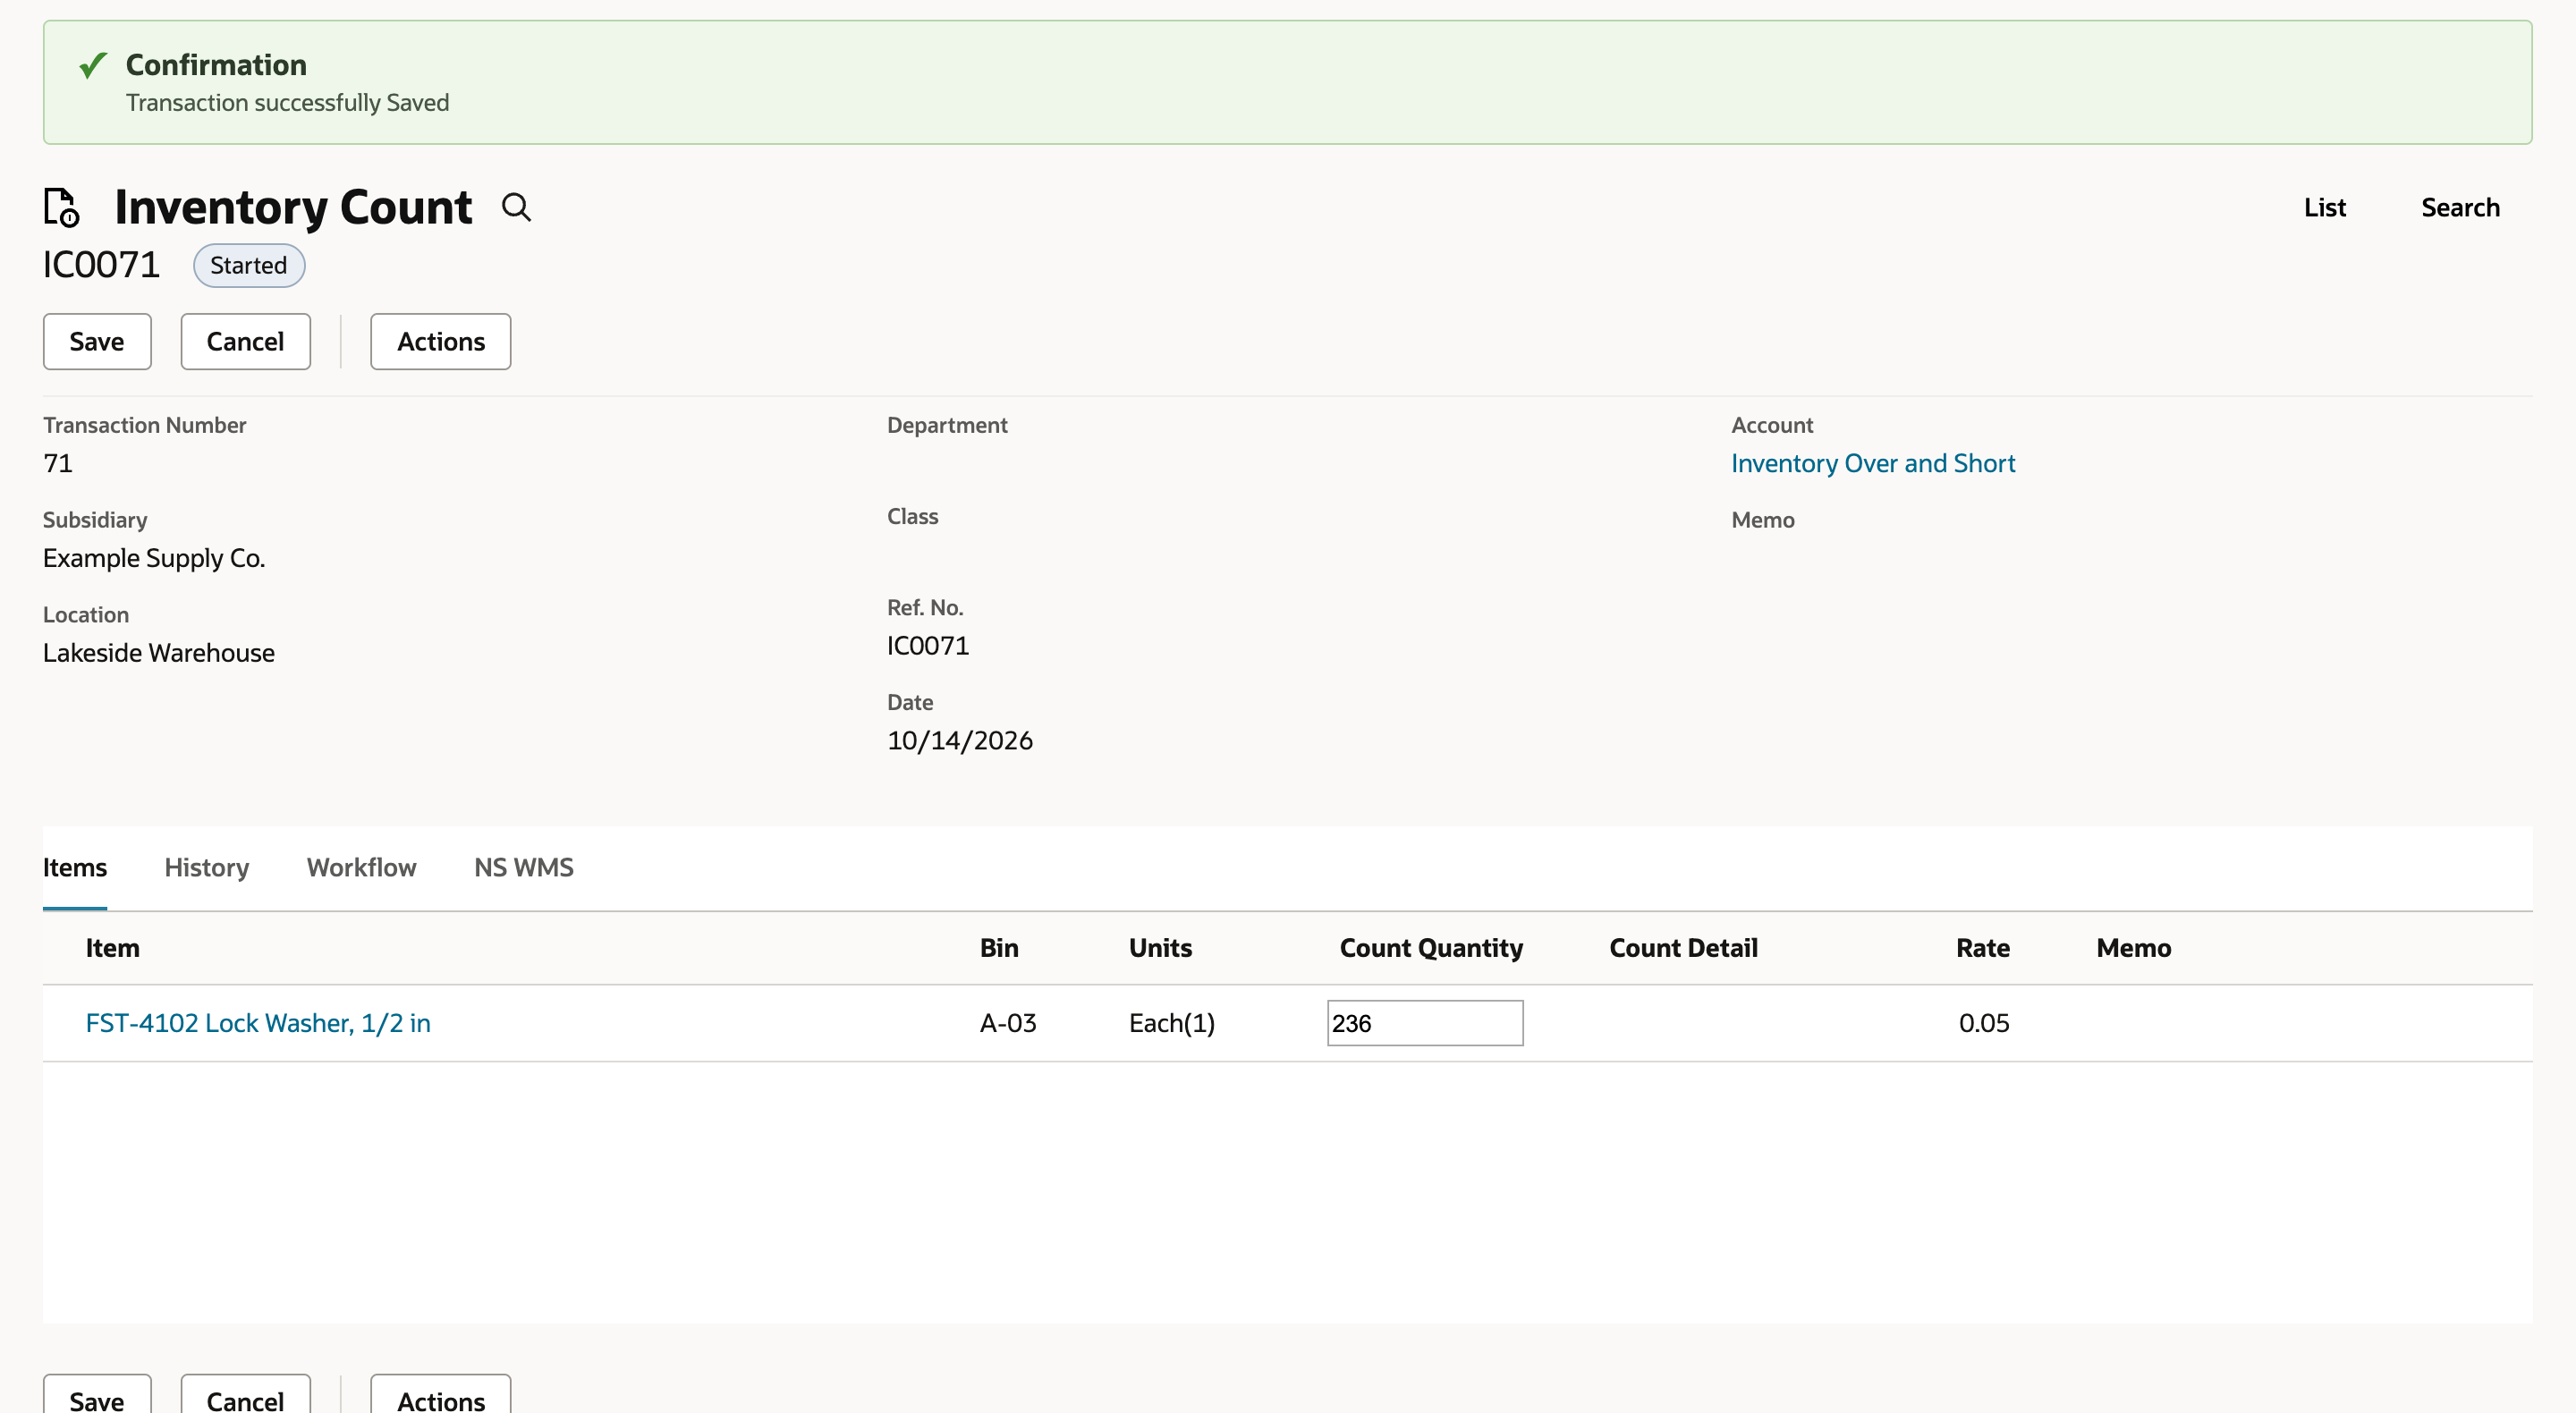The width and height of the screenshot is (2576, 1413).
Task: Click the Started status badge
Action: click(249, 265)
